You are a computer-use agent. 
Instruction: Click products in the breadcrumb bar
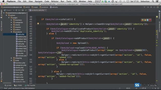pyautogui.click(x=44, y=7)
